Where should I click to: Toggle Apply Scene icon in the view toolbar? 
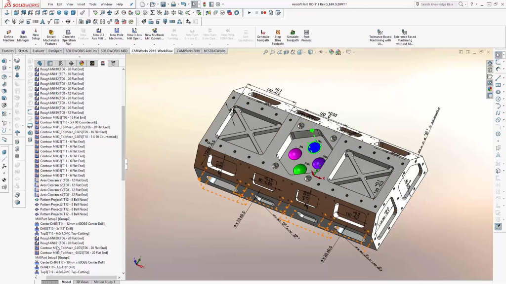pos(338,52)
